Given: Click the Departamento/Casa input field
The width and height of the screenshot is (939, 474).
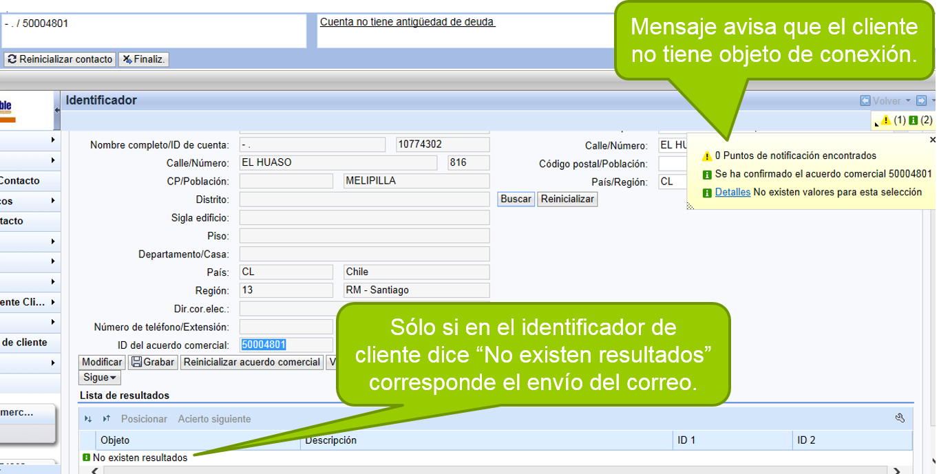Looking at the screenshot, I should (364, 254).
